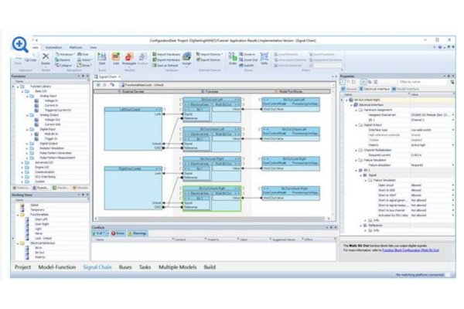464x309 pixels.
Task: Click the Multi Bit In function icon
Action: coord(36,134)
